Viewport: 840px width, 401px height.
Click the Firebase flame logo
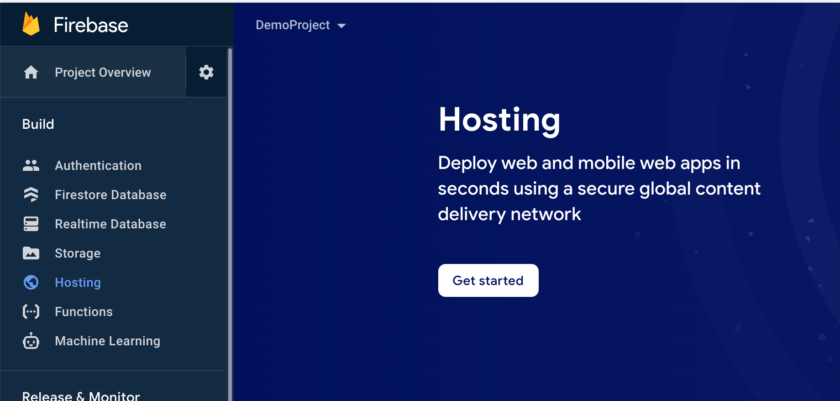click(31, 24)
